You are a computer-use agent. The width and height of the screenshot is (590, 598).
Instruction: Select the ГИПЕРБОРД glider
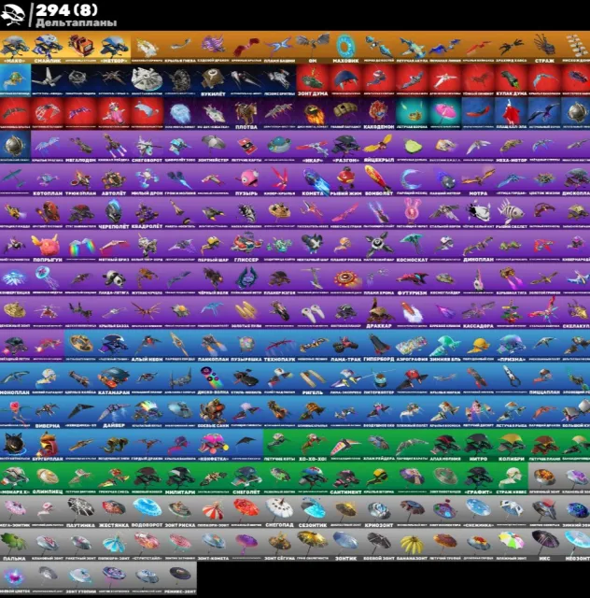coord(379,346)
